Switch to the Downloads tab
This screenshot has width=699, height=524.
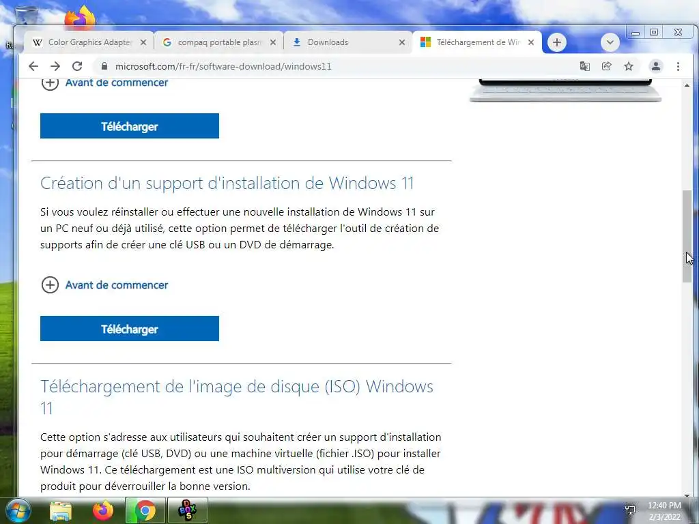pos(347,42)
